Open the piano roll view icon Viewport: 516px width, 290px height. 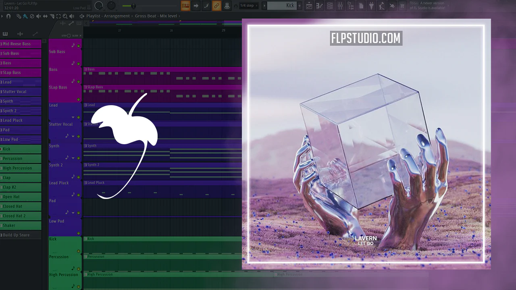pyautogui.click(x=320, y=6)
